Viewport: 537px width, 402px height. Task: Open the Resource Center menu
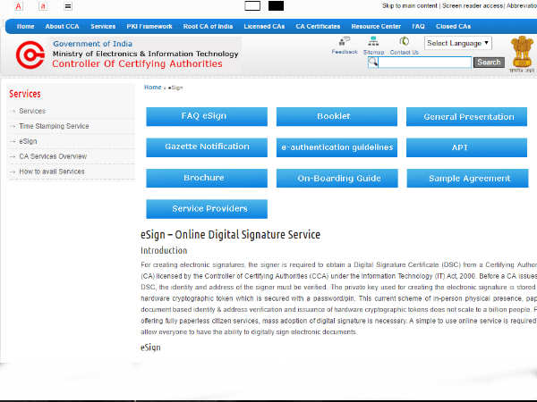pos(376,26)
